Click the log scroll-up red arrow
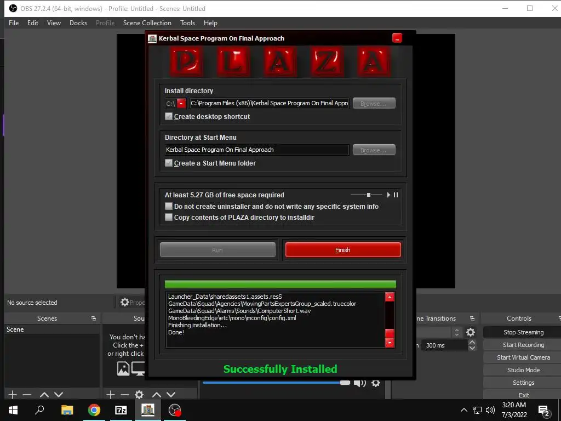 pyautogui.click(x=390, y=297)
